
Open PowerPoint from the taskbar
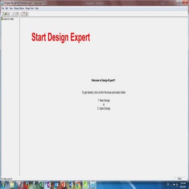coord(63,185)
